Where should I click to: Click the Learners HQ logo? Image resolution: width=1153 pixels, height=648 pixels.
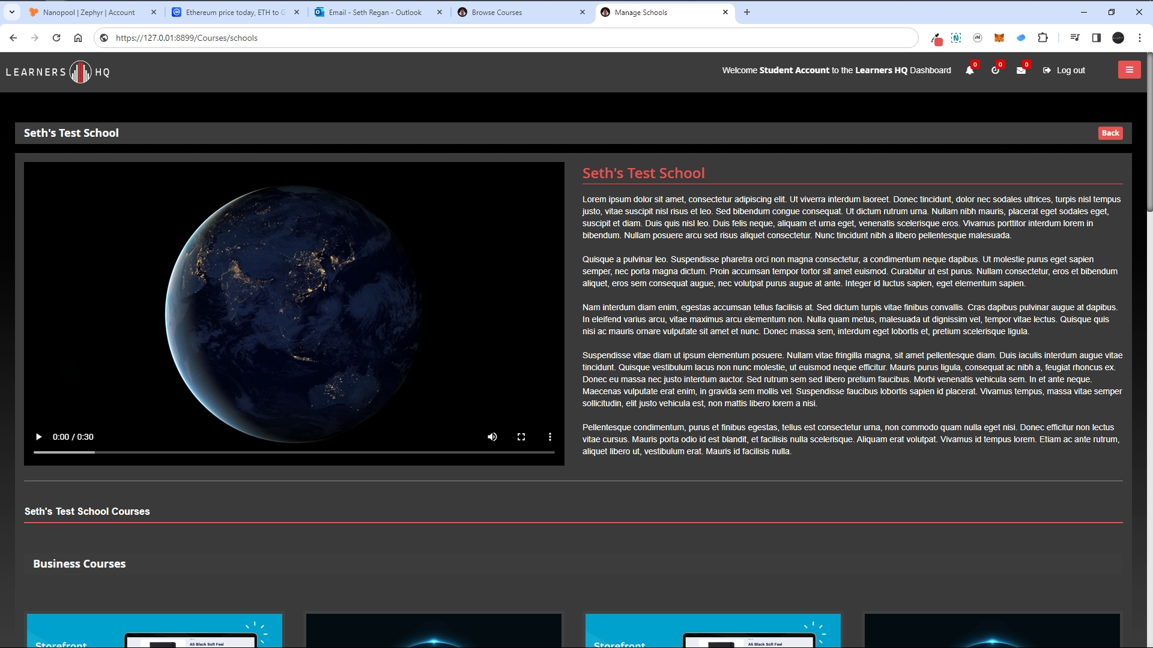coord(58,72)
